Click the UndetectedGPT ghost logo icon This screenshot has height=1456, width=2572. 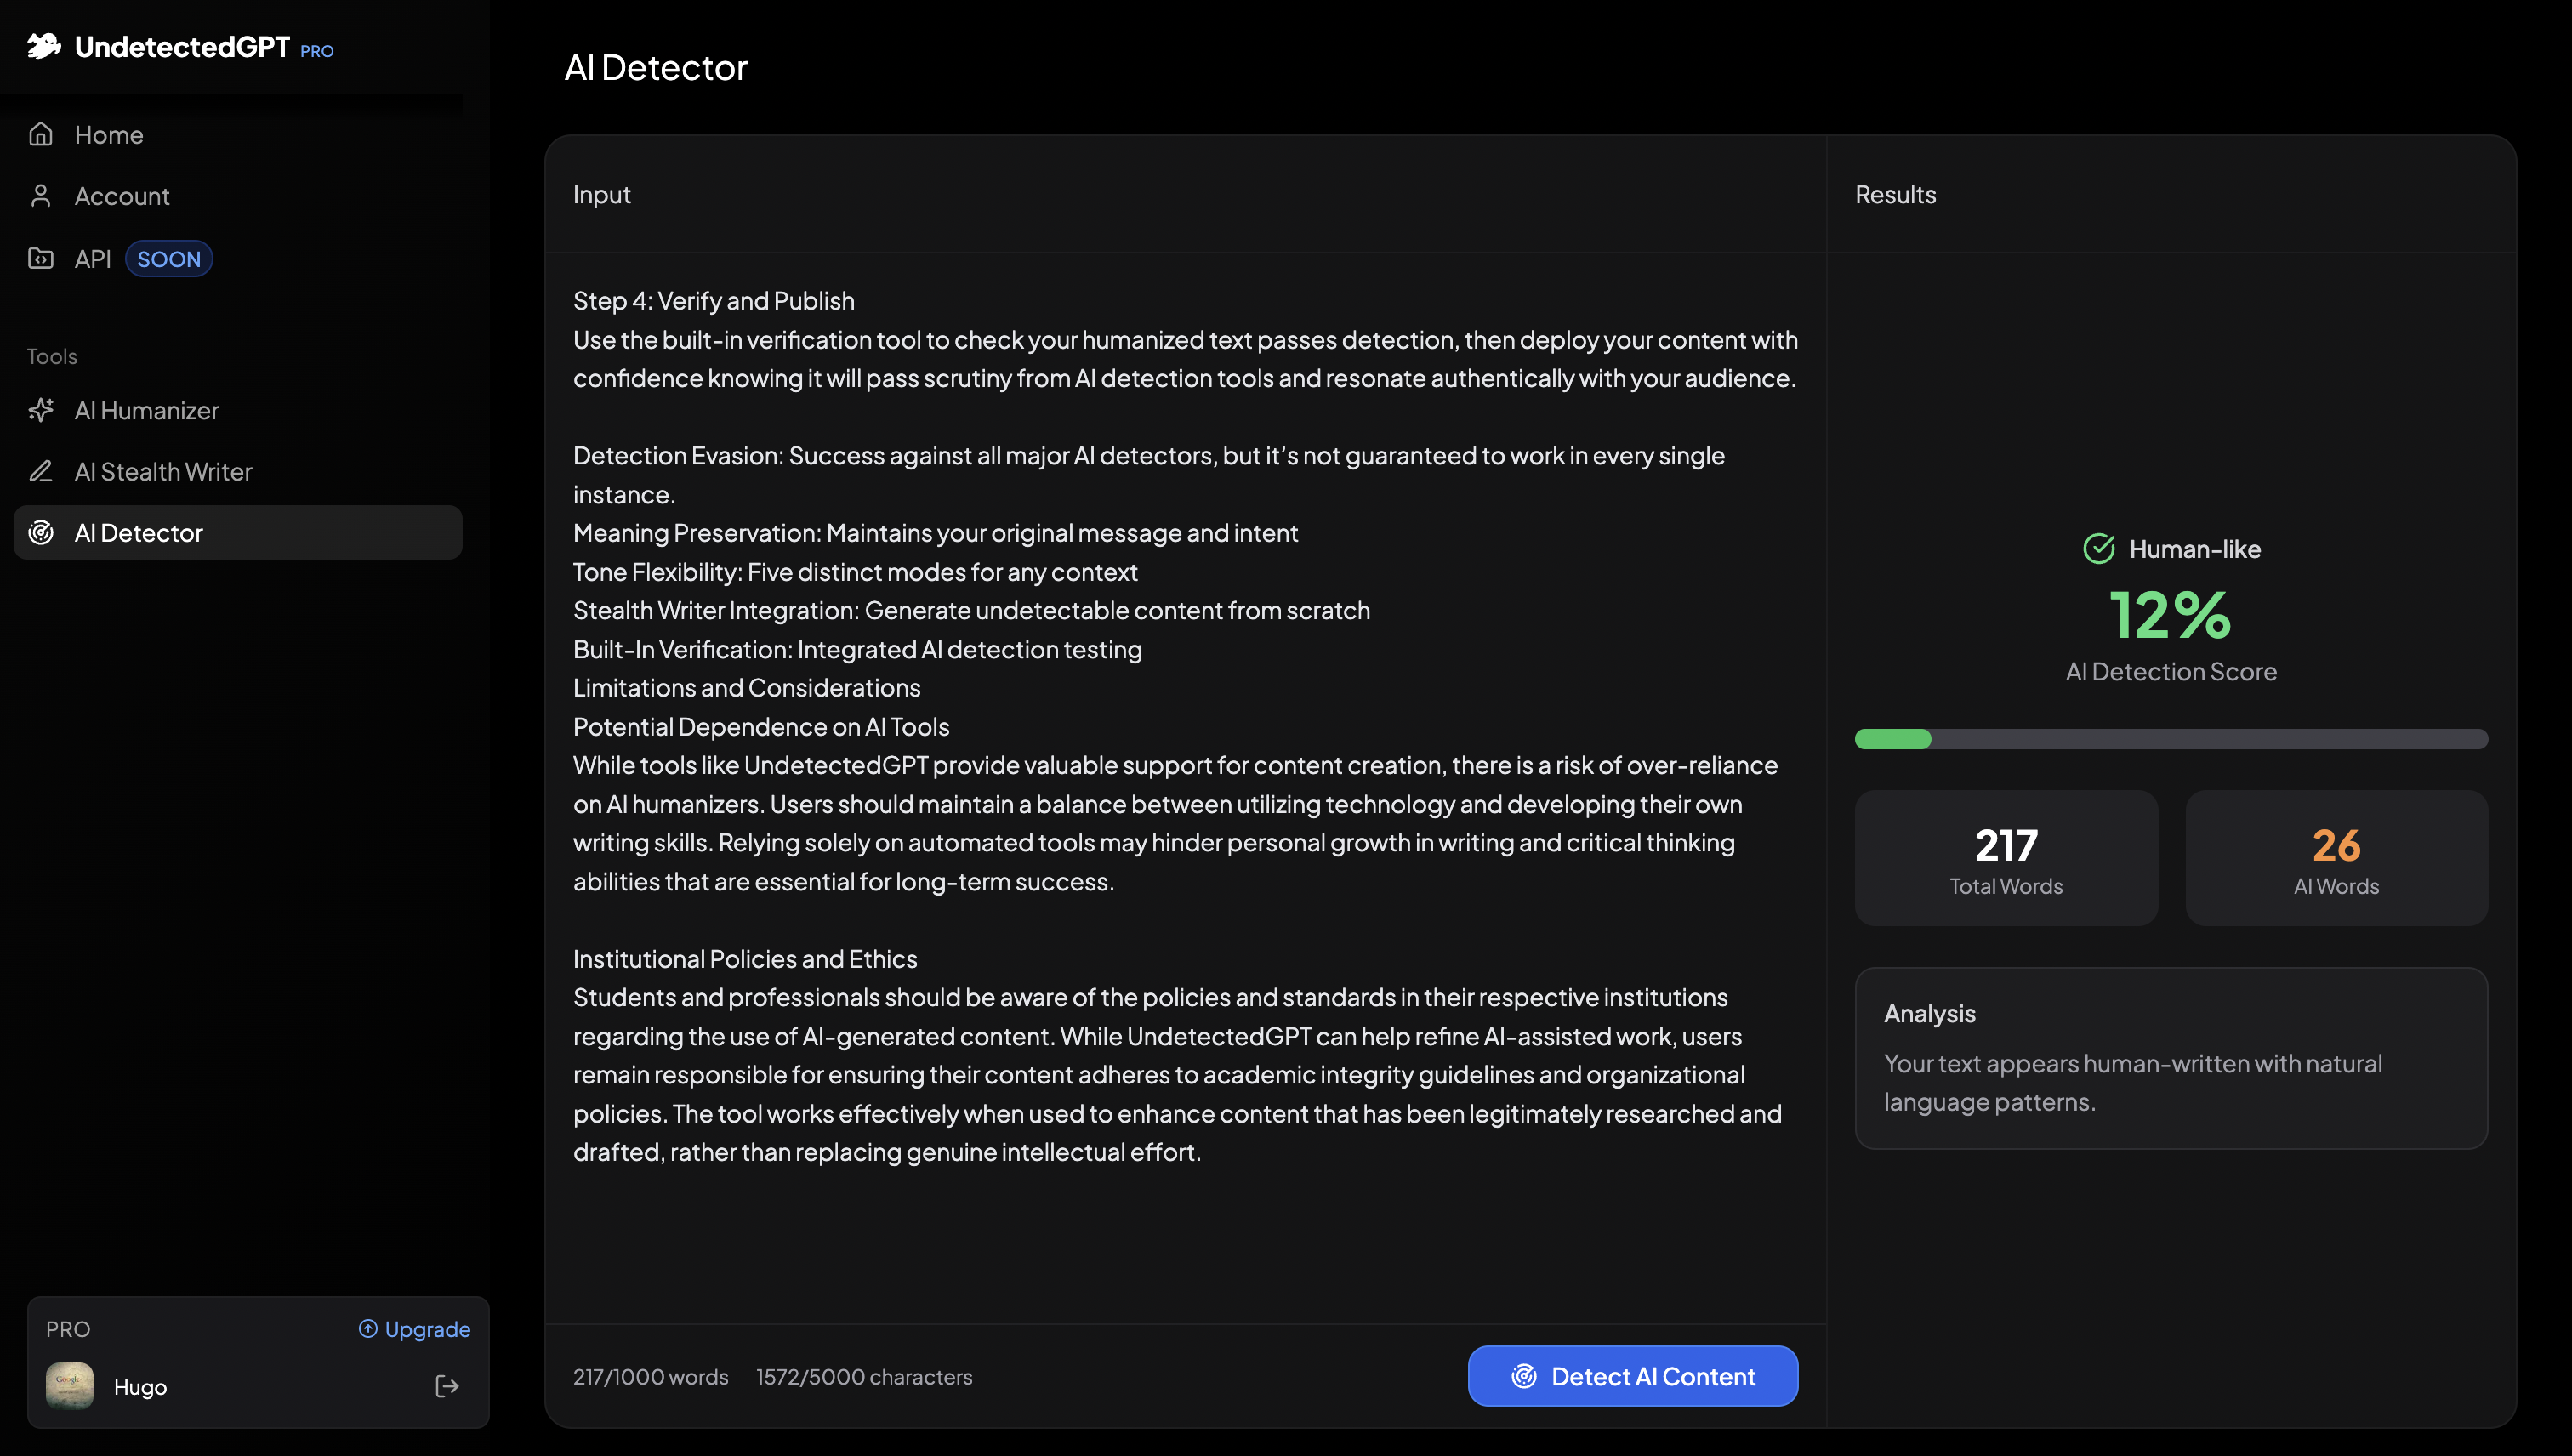point(44,46)
